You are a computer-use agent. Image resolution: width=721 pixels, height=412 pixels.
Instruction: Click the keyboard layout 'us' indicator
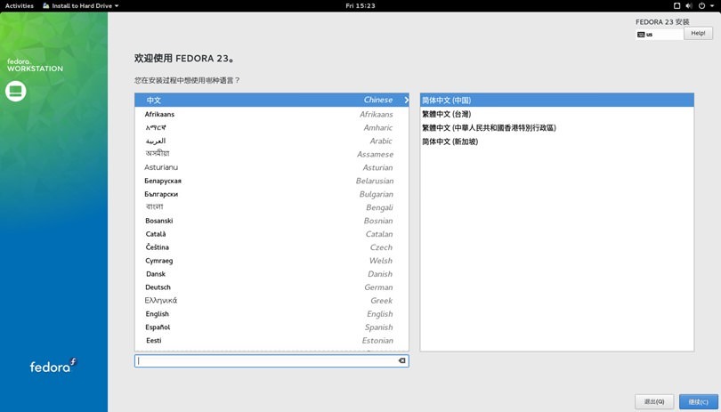[660, 35]
